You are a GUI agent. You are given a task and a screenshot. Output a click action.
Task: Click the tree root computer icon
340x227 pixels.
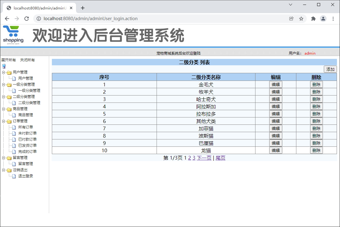[x=4, y=66]
